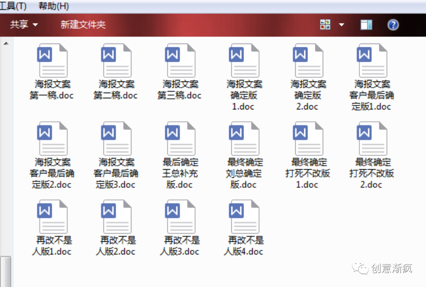Open the 共享 dropdown
The height and width of the screenshot is (287, 426).
click(x=24, y=25)
